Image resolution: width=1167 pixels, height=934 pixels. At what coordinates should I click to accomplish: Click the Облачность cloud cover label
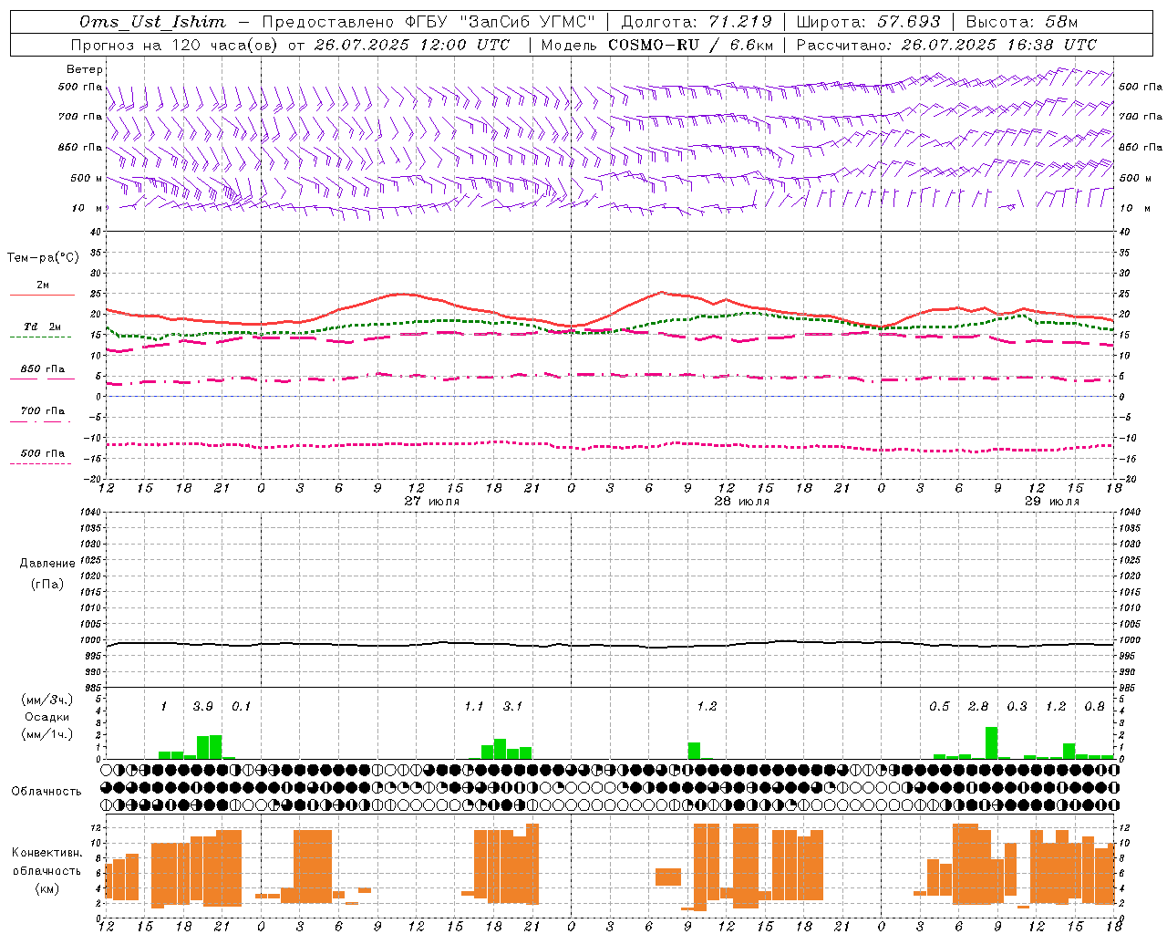click(46, 792)
